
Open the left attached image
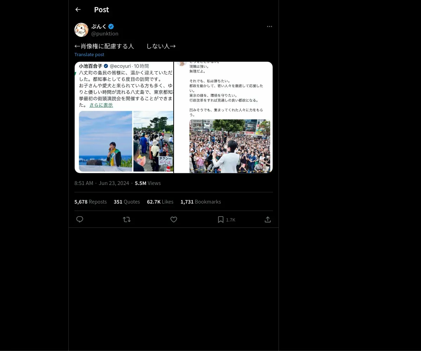(124, 117)
